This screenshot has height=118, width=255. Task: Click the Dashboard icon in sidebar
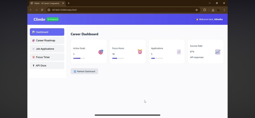34,32
